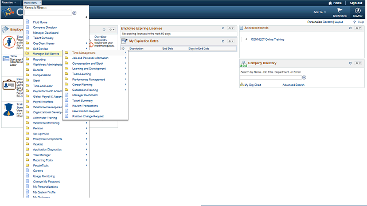Expand the Succession Planning submenu arrow

pyautogui.click(x=126, y=90)
